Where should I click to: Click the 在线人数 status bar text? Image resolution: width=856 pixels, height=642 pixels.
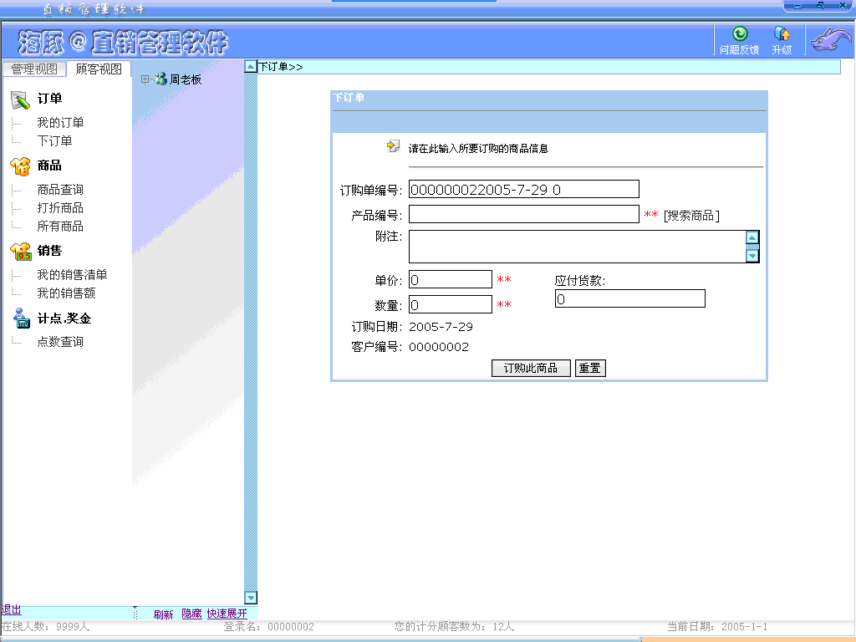(x=46, y=627)
